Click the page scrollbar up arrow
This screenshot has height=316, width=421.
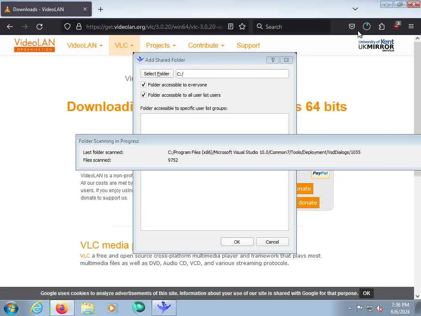point(417,38)
